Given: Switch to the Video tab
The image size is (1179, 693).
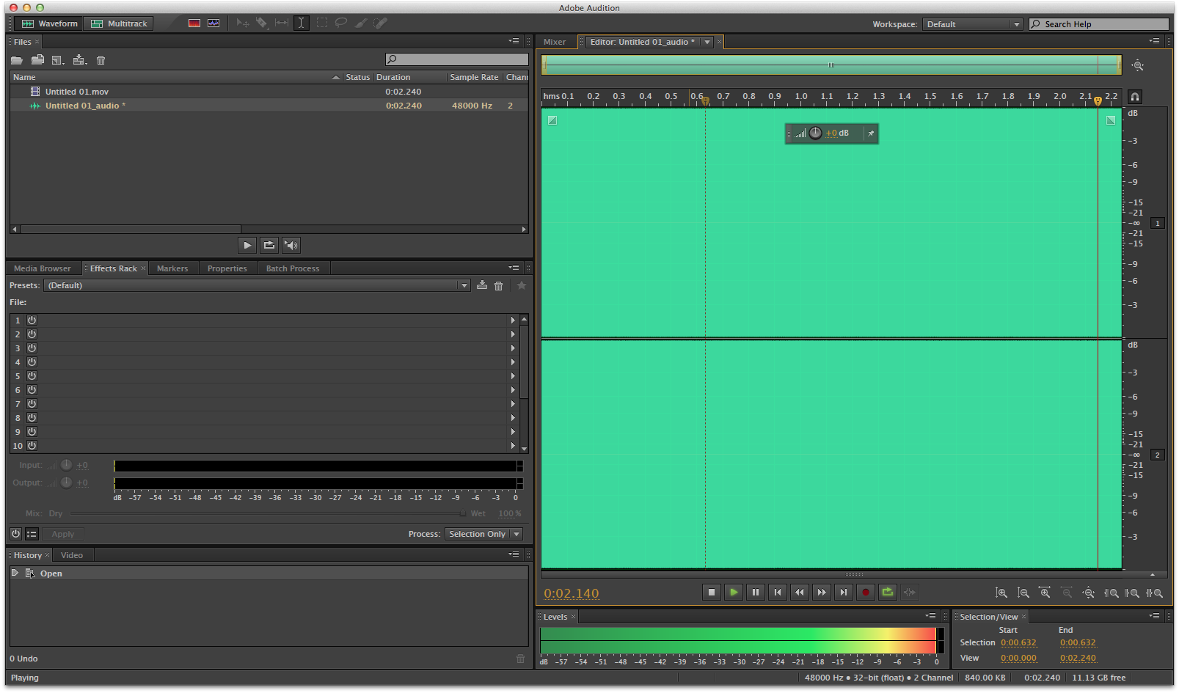Looking at the screenshot, I should coord(72,555).
